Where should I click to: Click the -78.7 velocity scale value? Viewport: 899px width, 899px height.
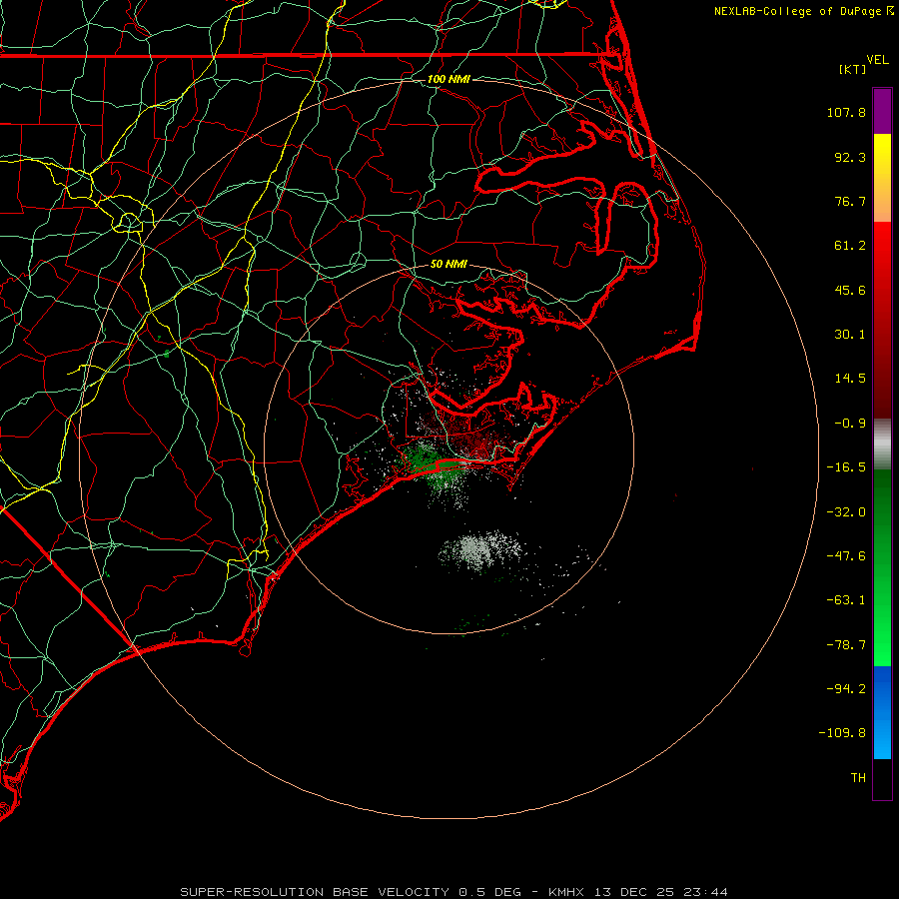pos(846,645)
